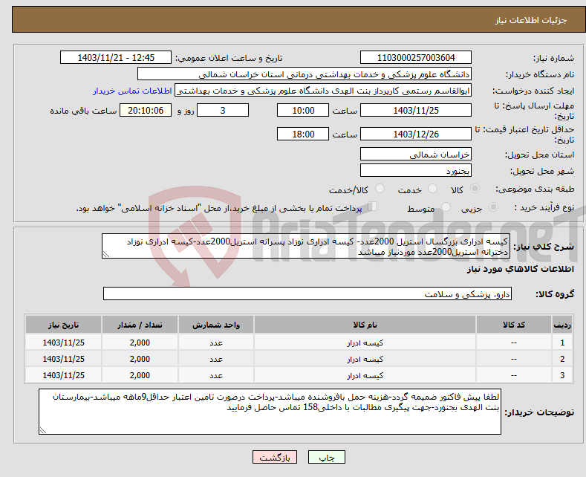Click the goods group field دارو، پزشکی و سلامت

click(x=307, y=293)
